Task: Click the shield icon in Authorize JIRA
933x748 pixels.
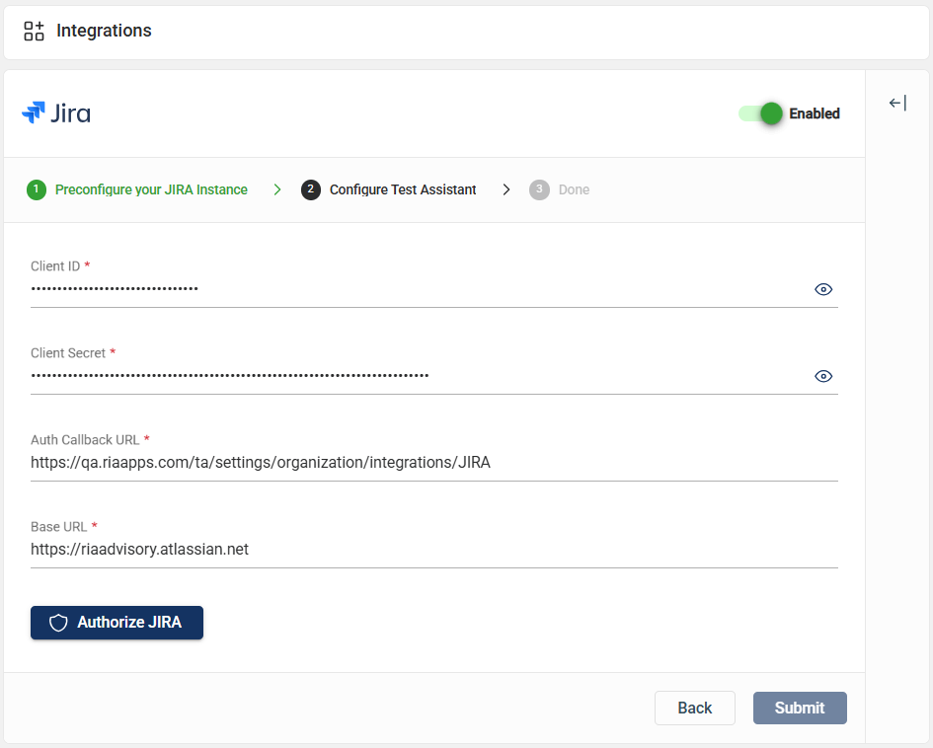Action: (x=58, y=623)
